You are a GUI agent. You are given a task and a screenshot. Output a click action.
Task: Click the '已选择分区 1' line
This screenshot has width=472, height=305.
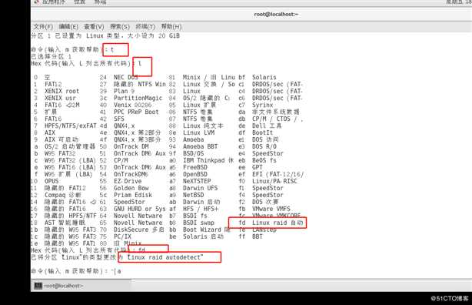click(x=52, y=56)
